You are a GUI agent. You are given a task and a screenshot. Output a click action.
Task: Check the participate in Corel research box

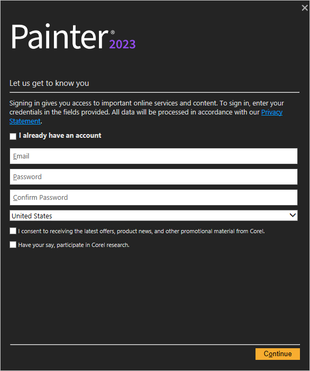pos(13,244)
